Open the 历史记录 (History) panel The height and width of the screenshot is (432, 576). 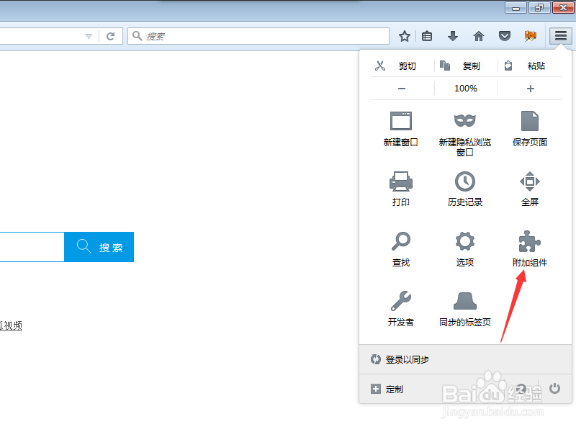pos(464,189)
